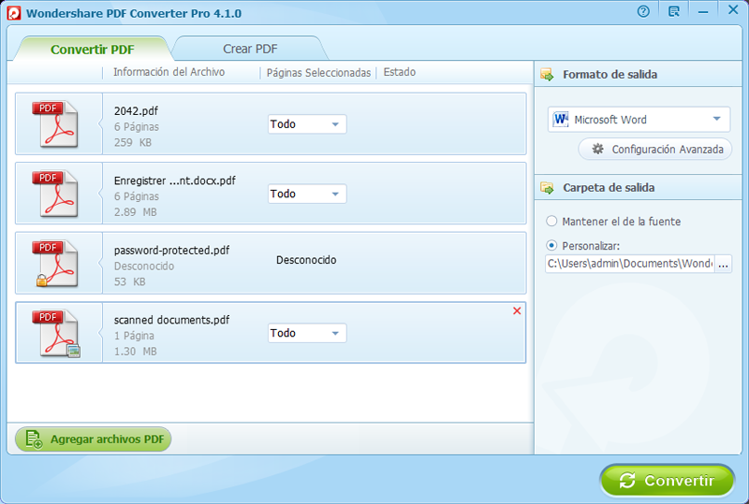Click the registration icon in title bar
This screenshot has height=504, width=749.
click(674, 12)
